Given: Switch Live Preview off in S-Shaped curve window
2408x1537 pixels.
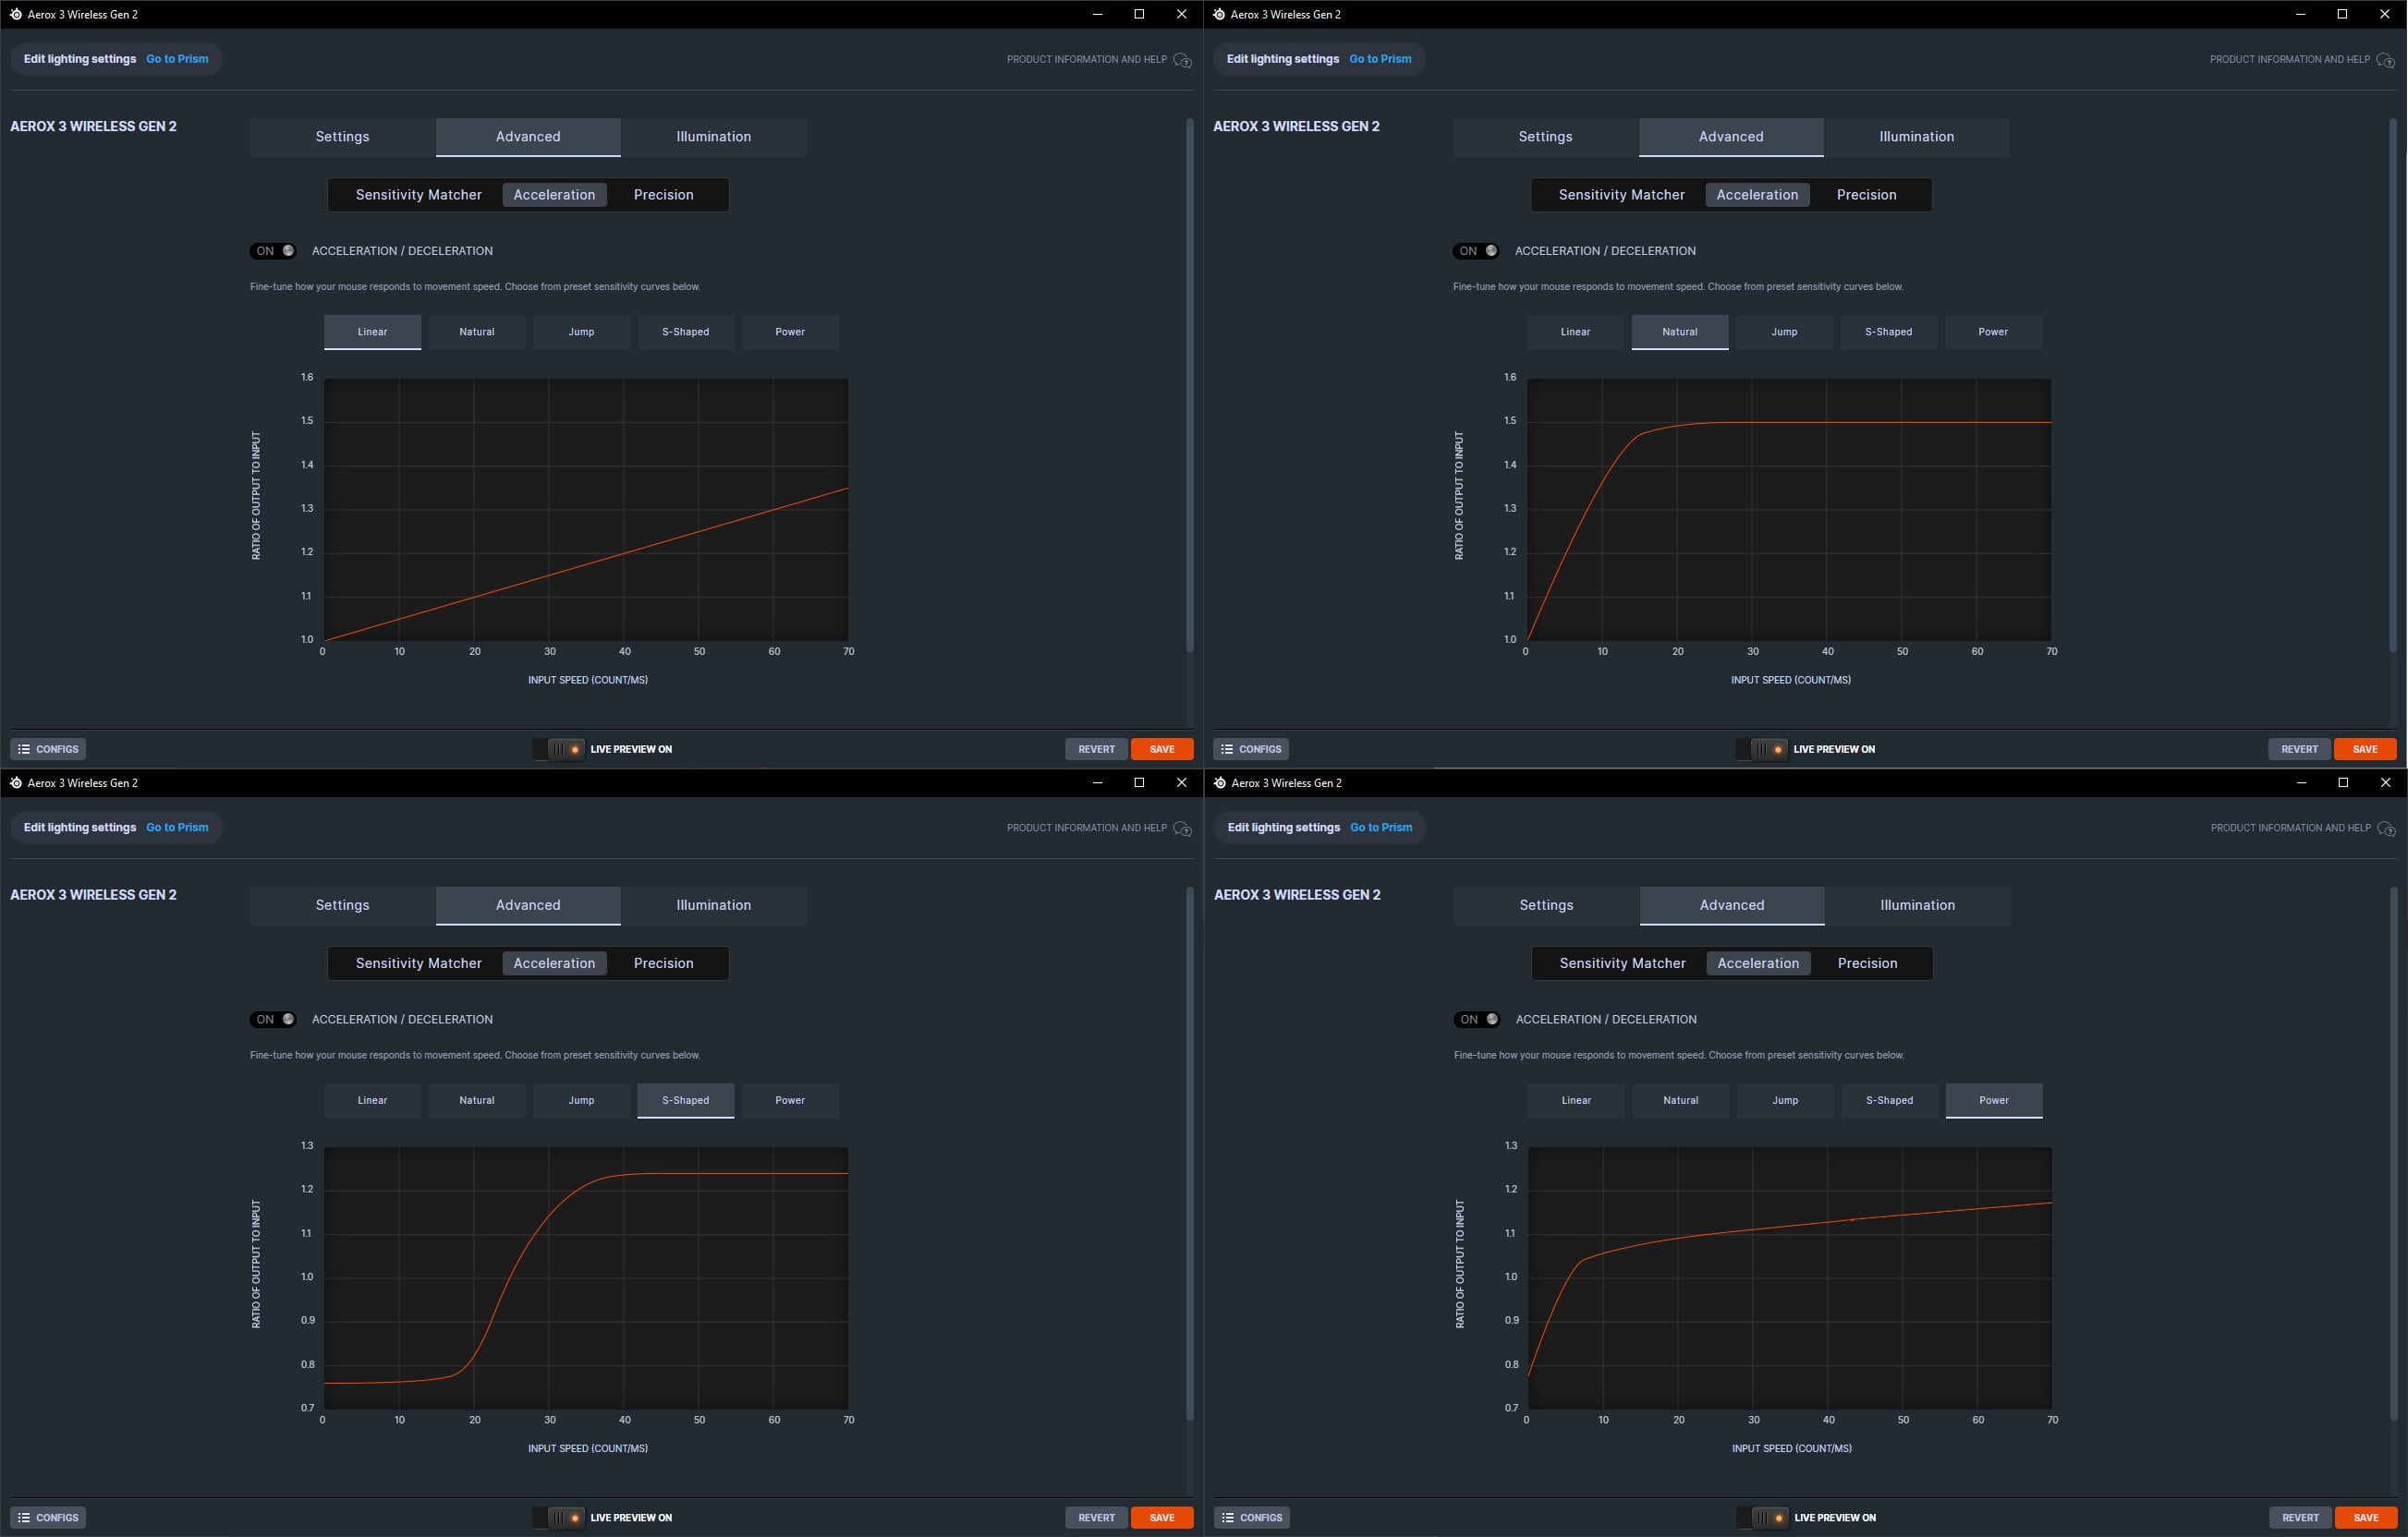Looking at the screenshot, I should [559, 1517].
